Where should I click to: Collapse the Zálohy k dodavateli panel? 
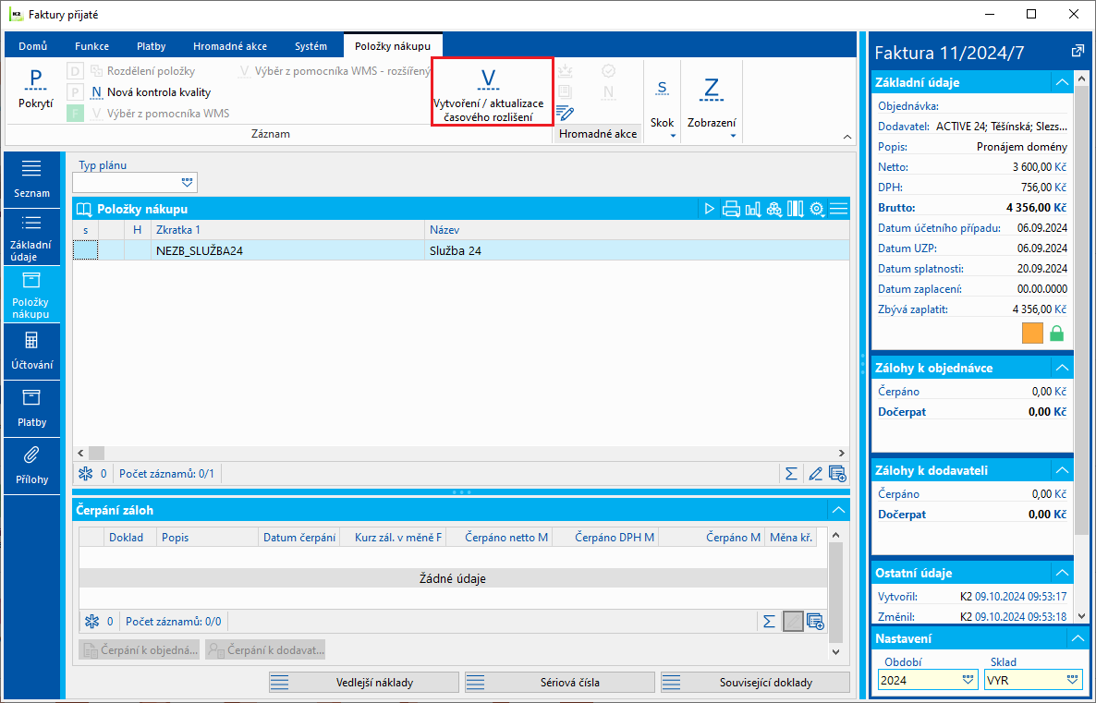coord(1062,470)
